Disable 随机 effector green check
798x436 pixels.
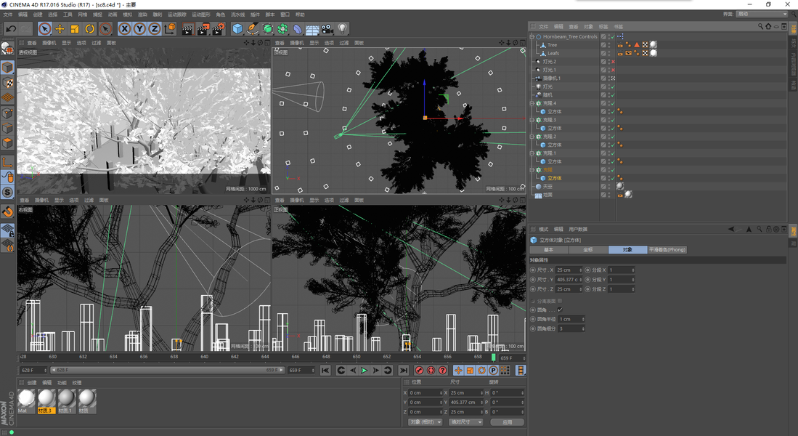coord(613,94)
